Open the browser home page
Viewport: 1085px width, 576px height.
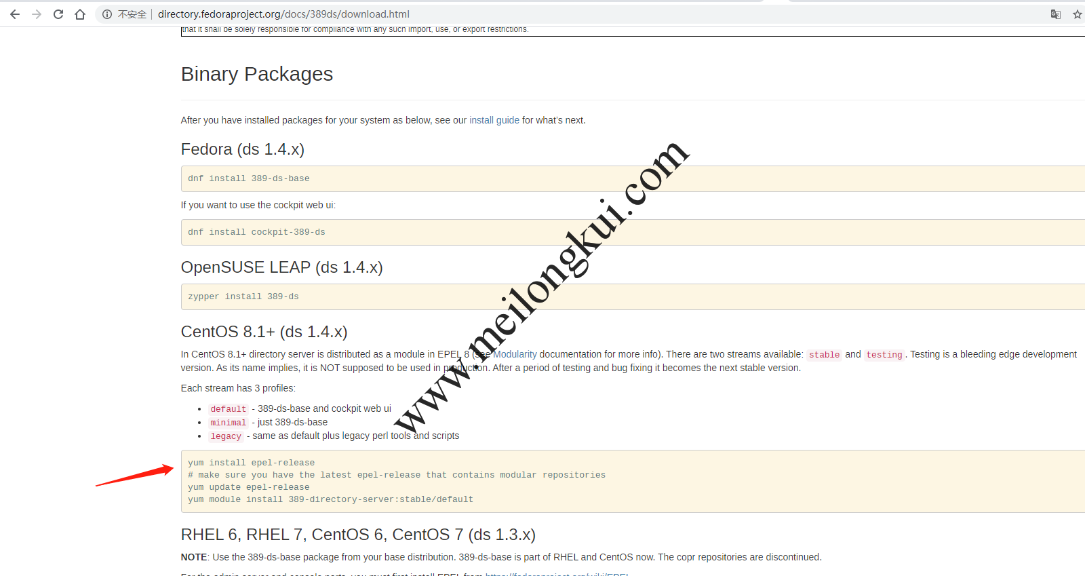[80, 14]
